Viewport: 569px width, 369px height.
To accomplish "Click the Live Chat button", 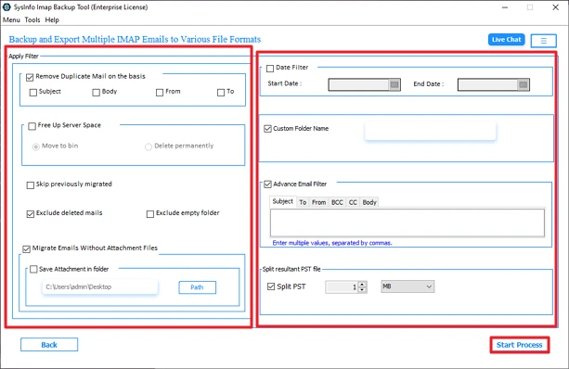I will coord(506,40).
